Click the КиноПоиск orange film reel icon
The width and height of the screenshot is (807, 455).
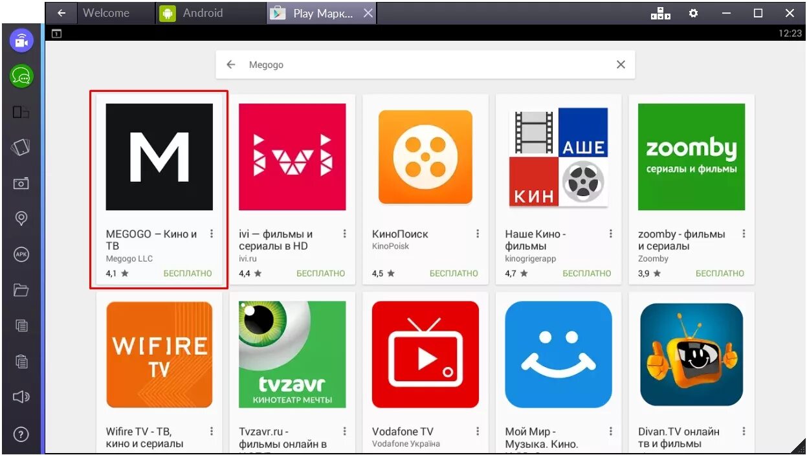point(425,157)
